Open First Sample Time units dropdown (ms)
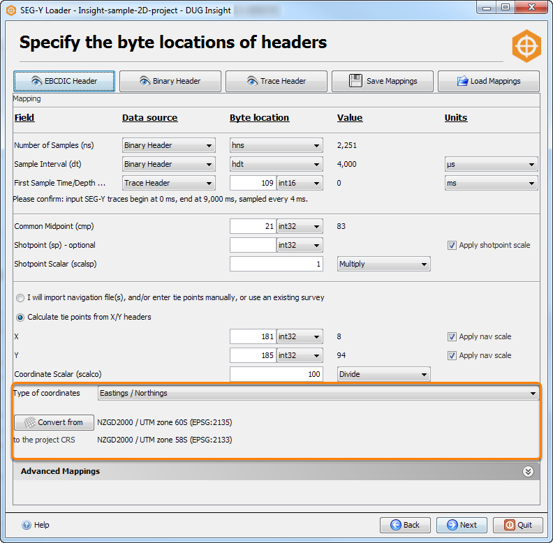 pos(492,183)
